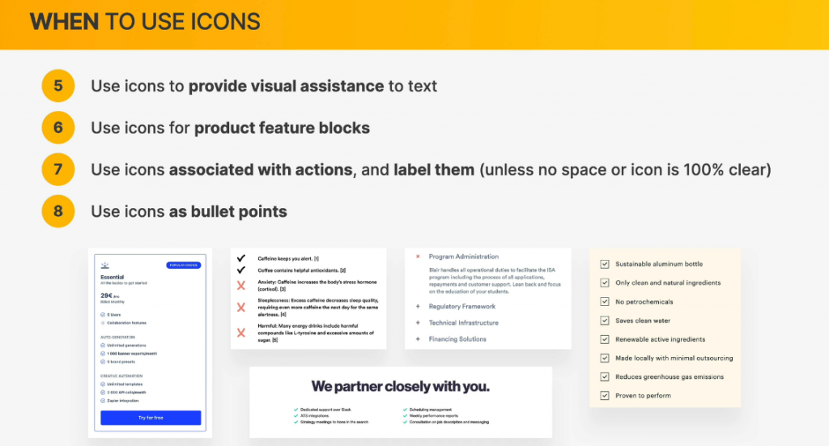Expand the Technical Infrastructure section

pyautogui.click(x=417, y=323)
